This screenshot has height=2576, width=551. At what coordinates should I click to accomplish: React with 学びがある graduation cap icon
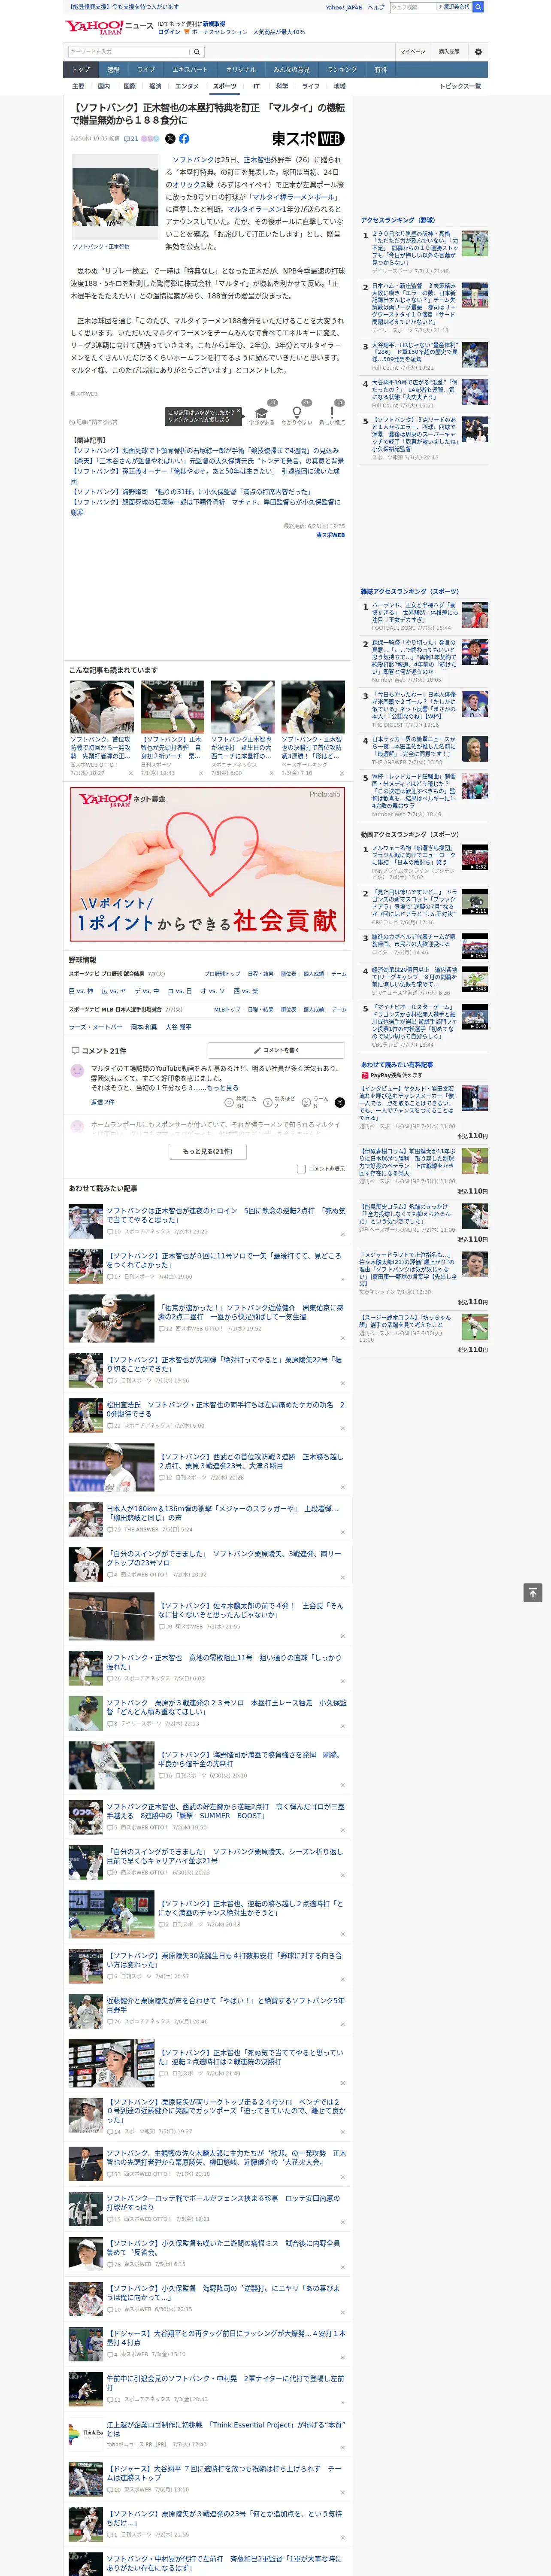(x=262, y=413)
